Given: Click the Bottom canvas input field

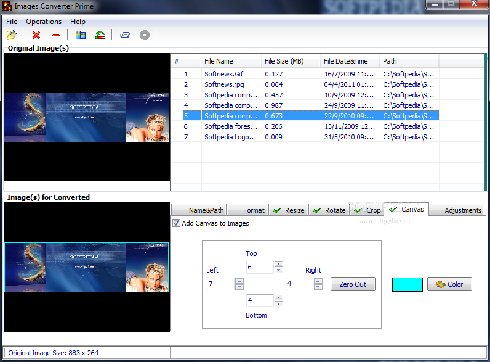Looking at the screenshot, I should coord(260,300).
